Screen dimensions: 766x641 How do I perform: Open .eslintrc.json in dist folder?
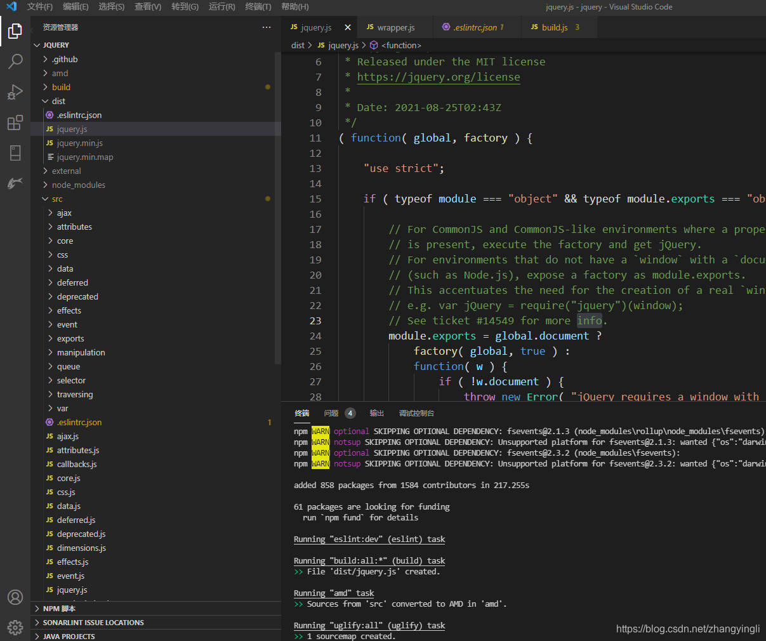pos(152,115)
